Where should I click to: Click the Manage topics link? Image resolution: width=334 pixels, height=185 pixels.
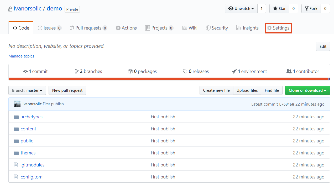tap(21, 56)
